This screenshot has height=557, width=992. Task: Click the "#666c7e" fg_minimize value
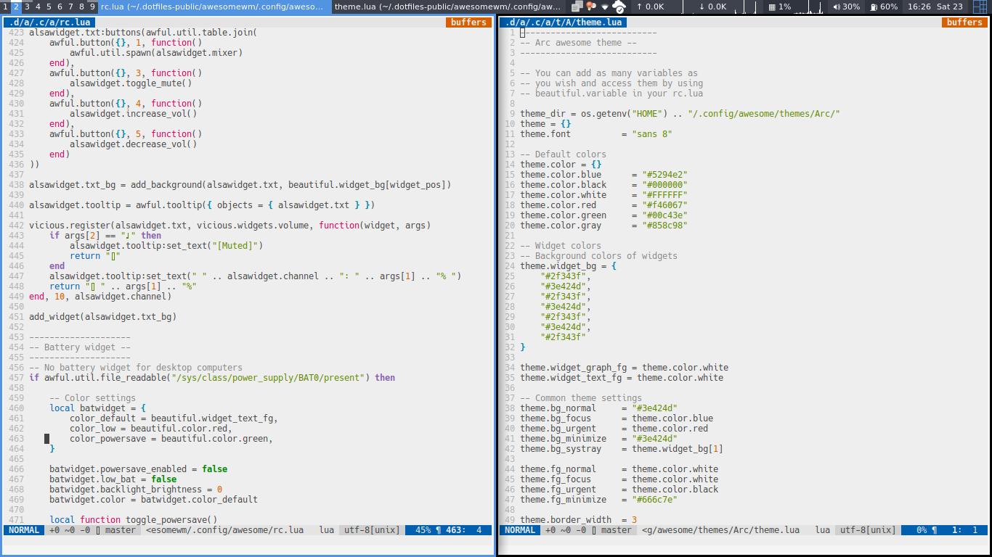[x=654, y=500]
